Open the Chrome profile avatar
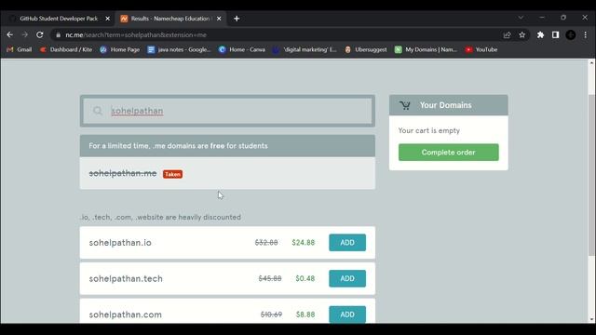Viewport: 596px width, 335px height. coord(570,35)
